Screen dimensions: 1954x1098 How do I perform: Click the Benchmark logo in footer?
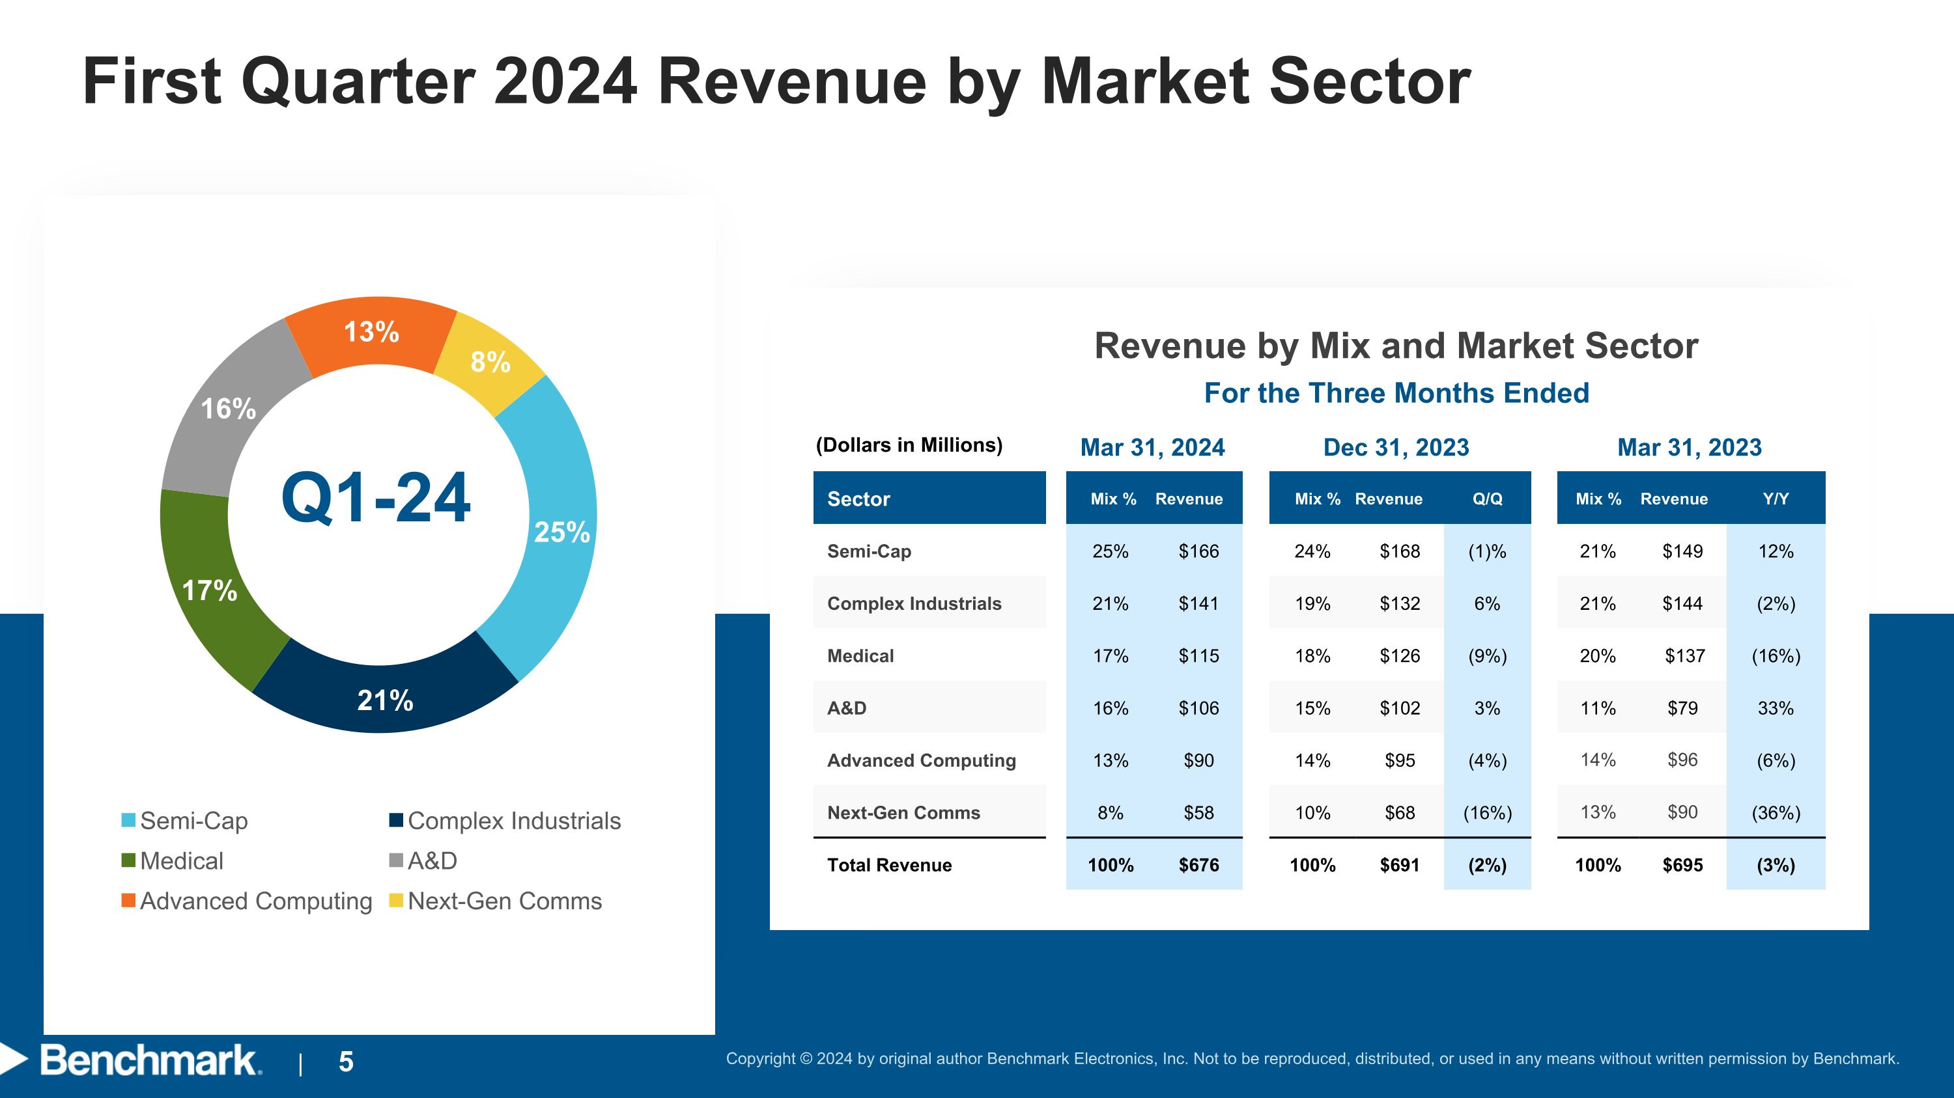pyautogui.click(x=148, y=1060)
